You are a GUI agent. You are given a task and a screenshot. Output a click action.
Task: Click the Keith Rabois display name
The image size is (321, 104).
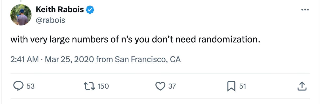click(60, 10)
